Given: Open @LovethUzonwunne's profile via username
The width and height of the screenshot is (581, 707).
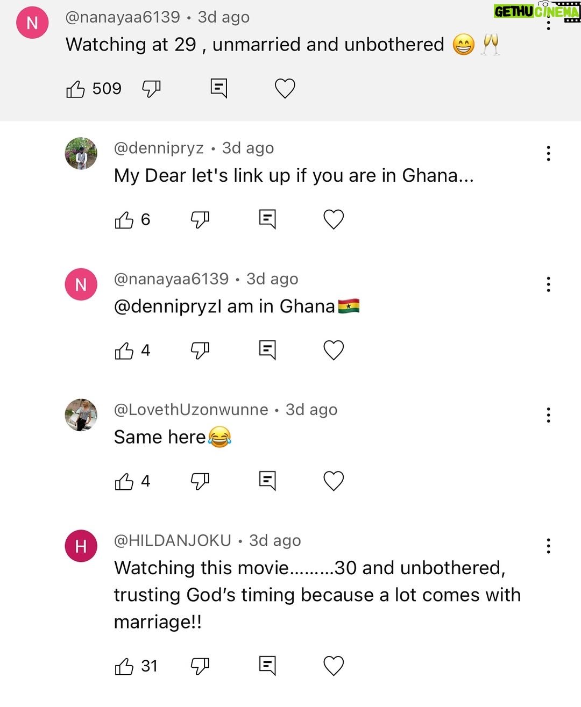Looking at the screenshot, I should click(x=191, y=410).
